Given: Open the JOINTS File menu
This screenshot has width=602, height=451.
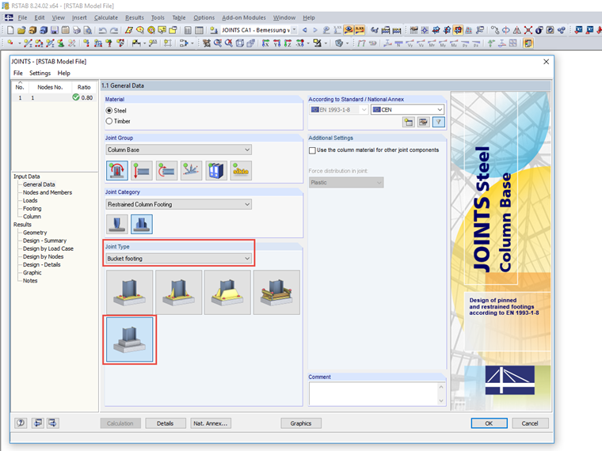Looking at the screenshot, I should (x=18, y=73).
